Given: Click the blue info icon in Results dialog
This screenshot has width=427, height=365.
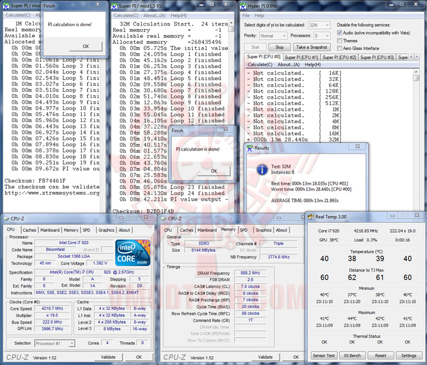Looking at the screenshot, I should (262, 169).
